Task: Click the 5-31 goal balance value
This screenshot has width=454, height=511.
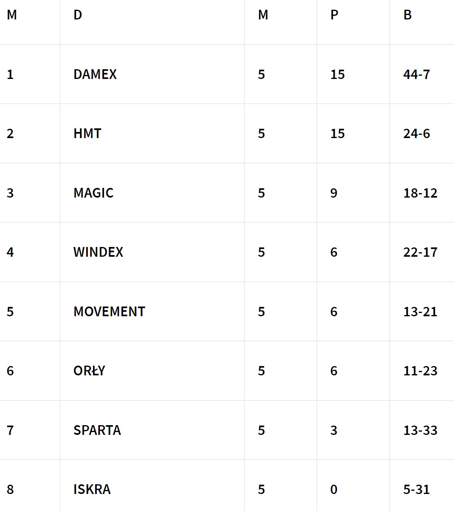Action: [416, 490]
